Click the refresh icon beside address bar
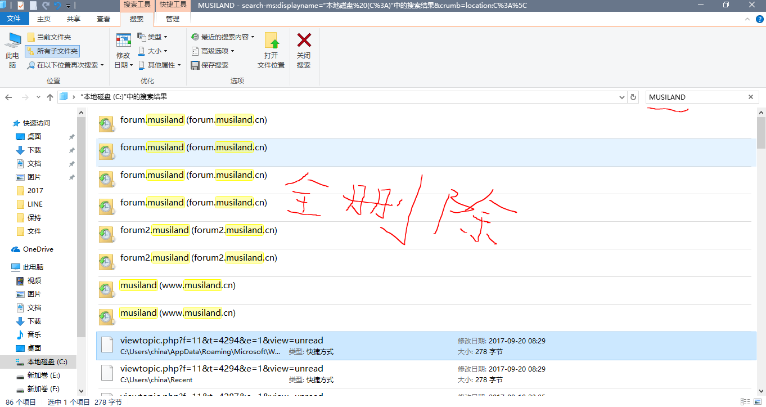The image size is (766, 407). (x=633, y=97)
